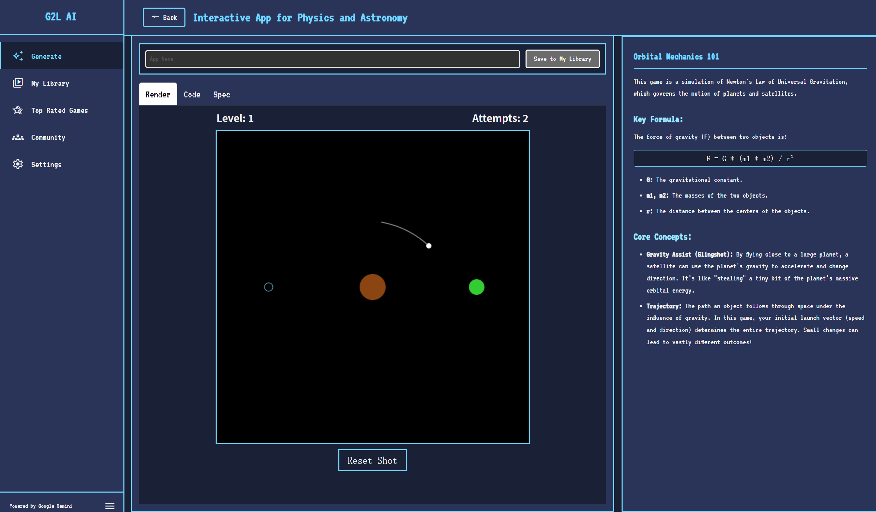Switch to the Code tab
876x512 pixels.
tap(192, 95)
